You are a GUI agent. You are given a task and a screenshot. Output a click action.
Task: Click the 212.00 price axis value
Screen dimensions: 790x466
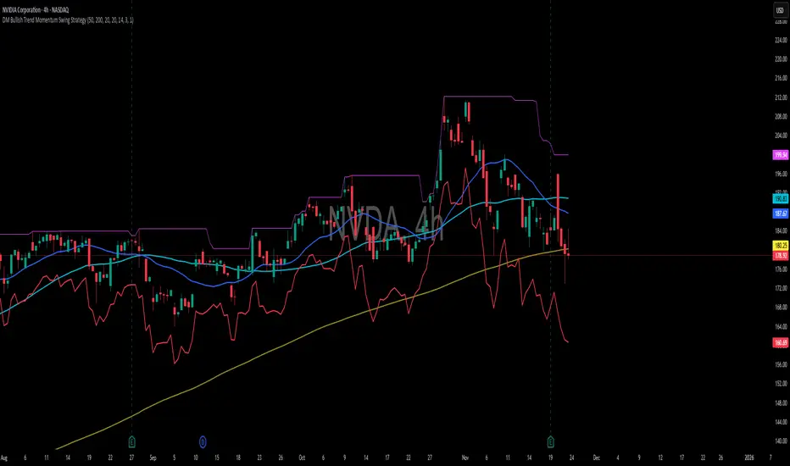click(781, 97)
